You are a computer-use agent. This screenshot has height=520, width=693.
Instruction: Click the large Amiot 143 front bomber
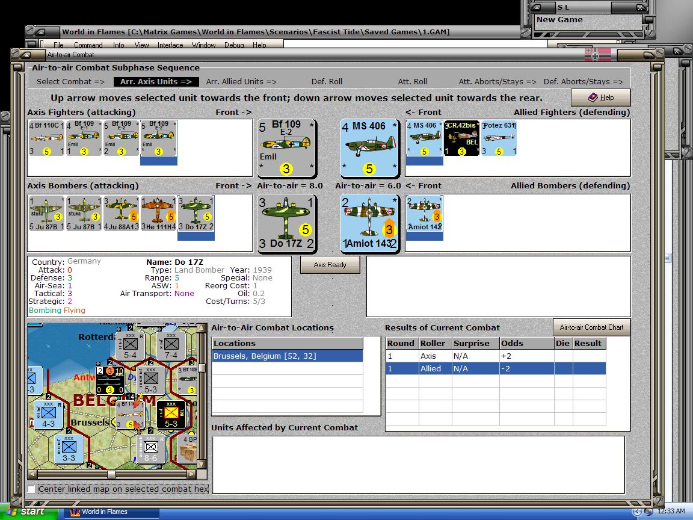click(x=369, y=224)
